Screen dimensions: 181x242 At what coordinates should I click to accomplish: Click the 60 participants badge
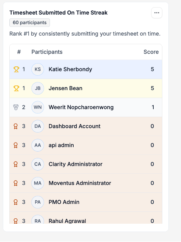tap(29, 23)
